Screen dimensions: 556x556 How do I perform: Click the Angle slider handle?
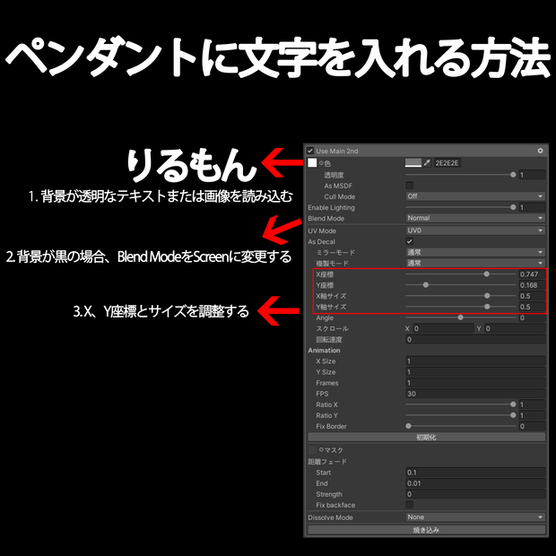pos(460,317)
